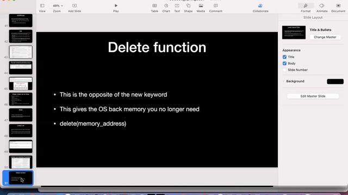Select the Title & Bullets master thumbnail

[294, 32]
